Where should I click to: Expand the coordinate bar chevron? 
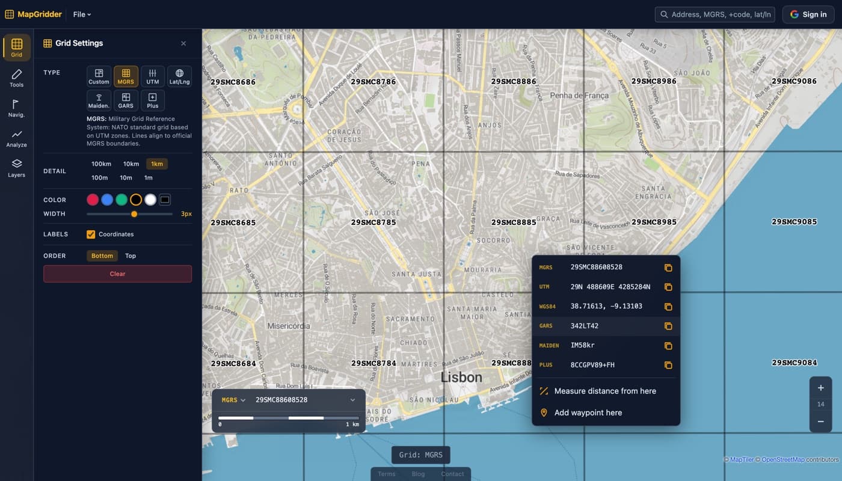pyautogui.click(x=352, y=400)
